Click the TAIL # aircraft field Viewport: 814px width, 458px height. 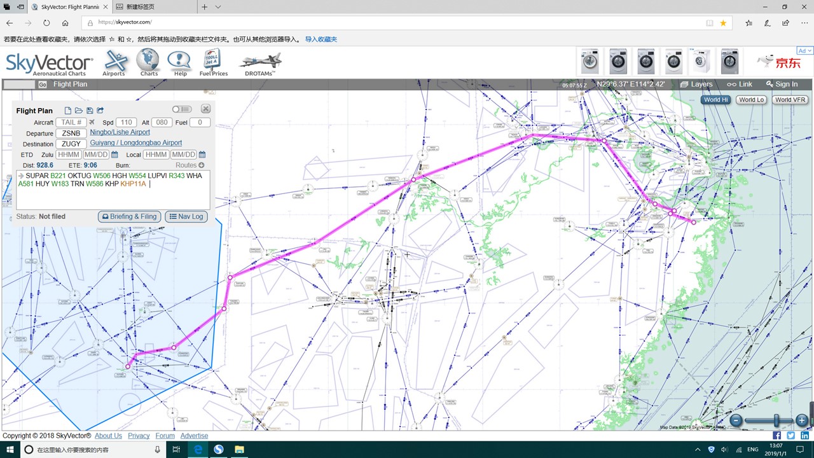pos(71,123)
